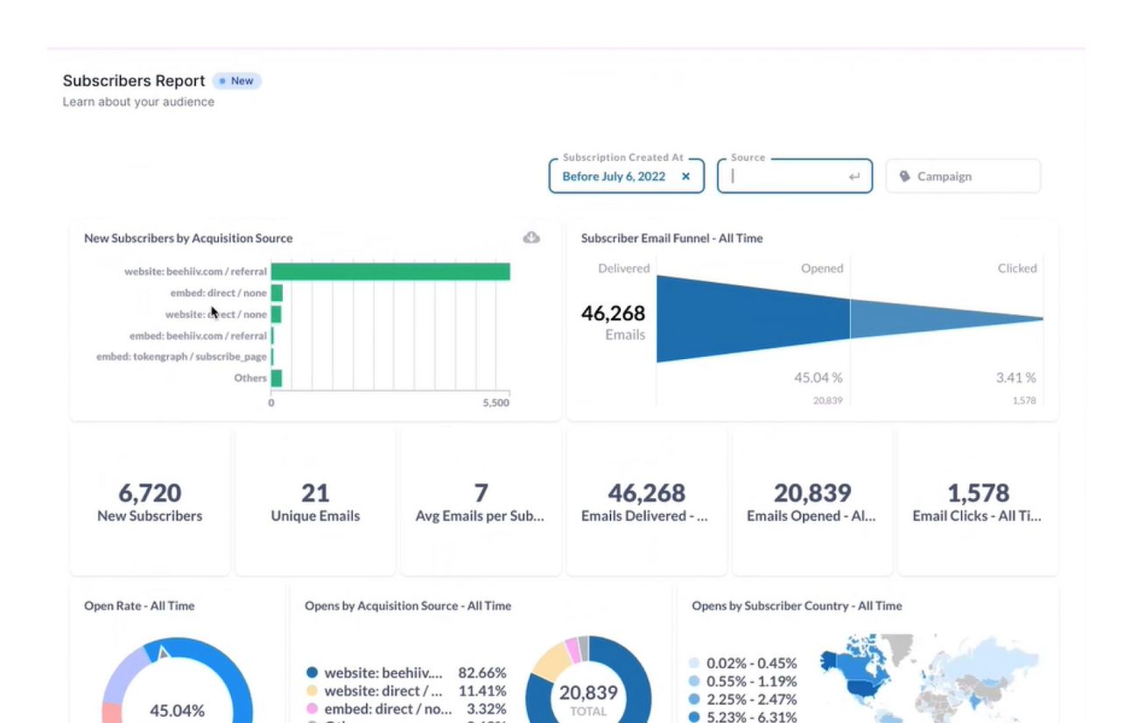
Task: Toggle the embed: direct pink legend dot
Action: (312, 709)
